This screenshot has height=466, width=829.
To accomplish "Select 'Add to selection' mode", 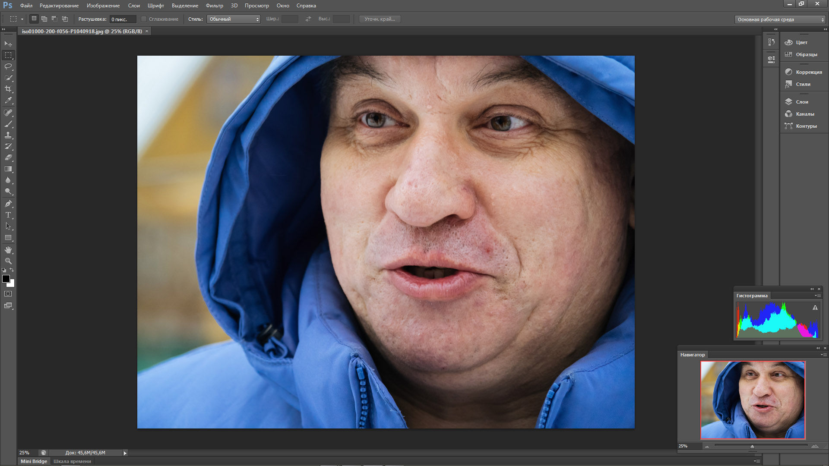I will [44, 19].
